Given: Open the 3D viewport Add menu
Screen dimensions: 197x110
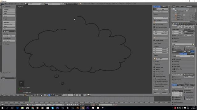Looking at the screenshot, I should point(16,95).
